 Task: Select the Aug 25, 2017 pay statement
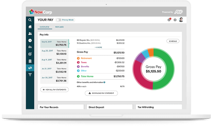54,52
